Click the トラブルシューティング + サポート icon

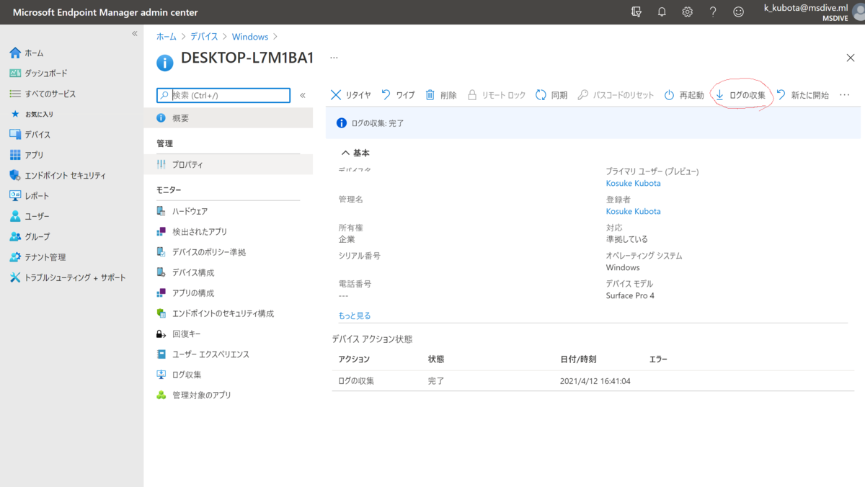tap(15, 277)
